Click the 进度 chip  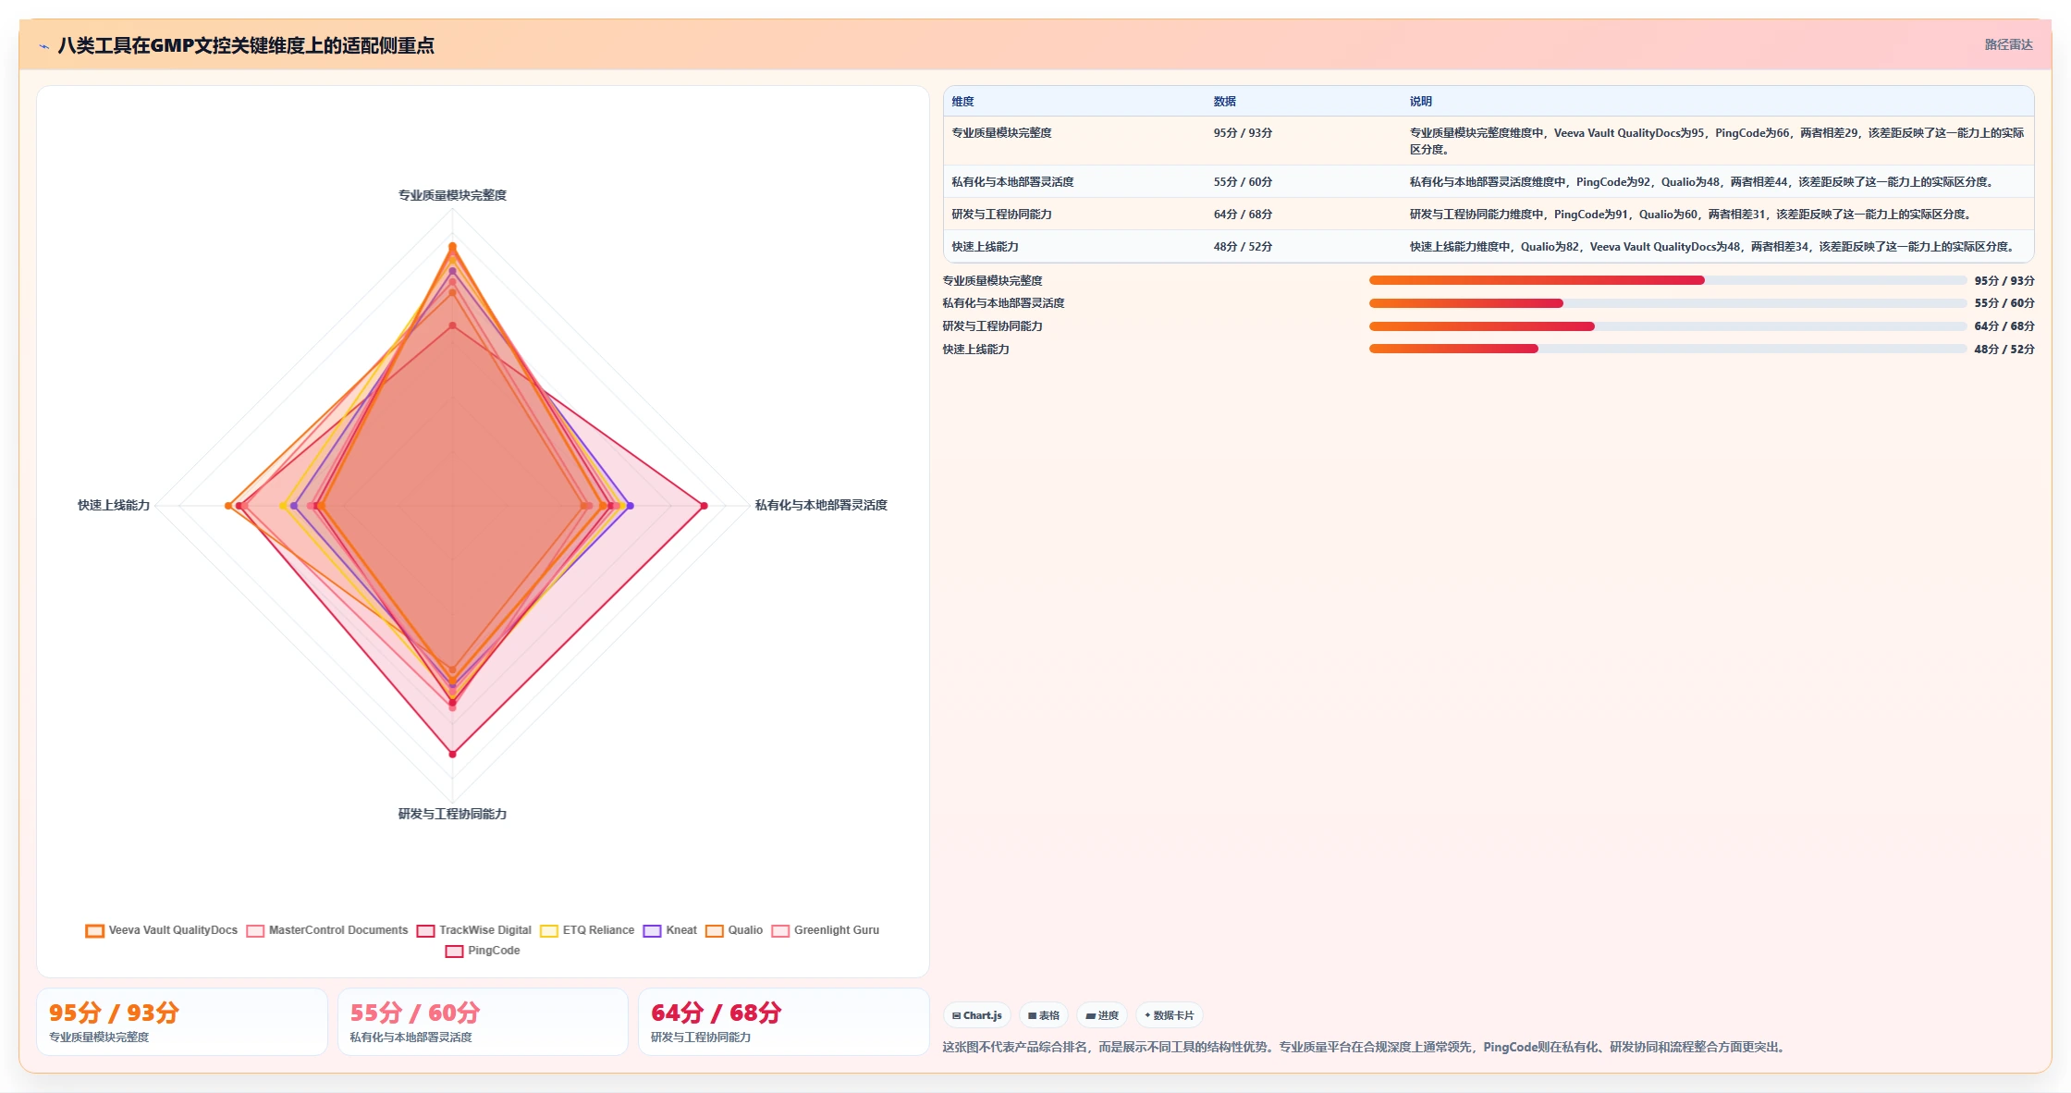tap(1102, 1015)
